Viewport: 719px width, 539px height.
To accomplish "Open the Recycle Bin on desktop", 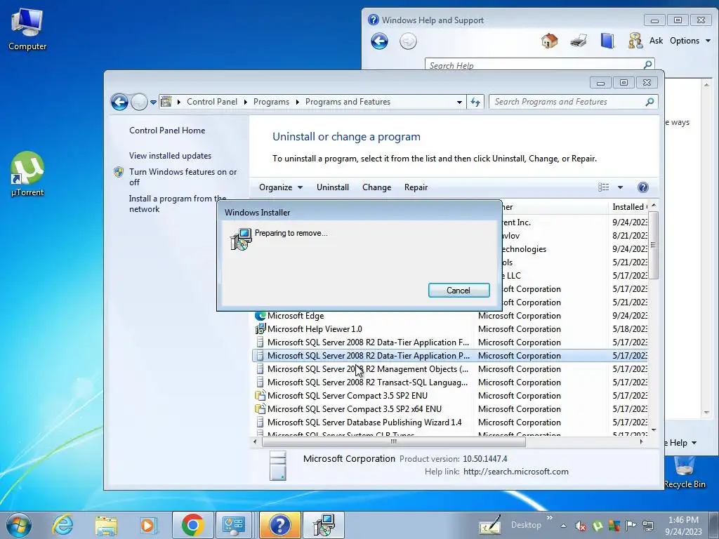I will tap(684, 473).
